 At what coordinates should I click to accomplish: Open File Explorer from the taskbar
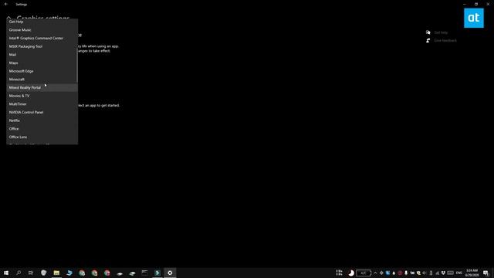56,273
